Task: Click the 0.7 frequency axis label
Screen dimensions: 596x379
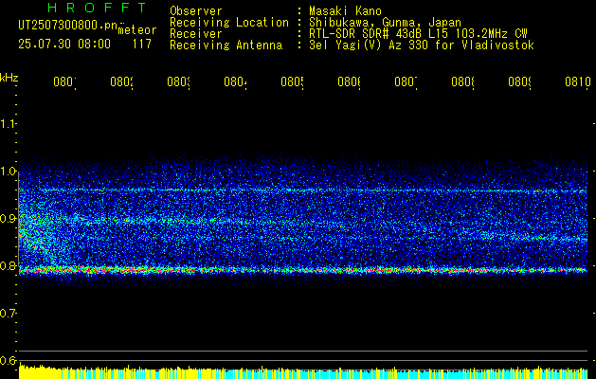Action: pos(8,314)
